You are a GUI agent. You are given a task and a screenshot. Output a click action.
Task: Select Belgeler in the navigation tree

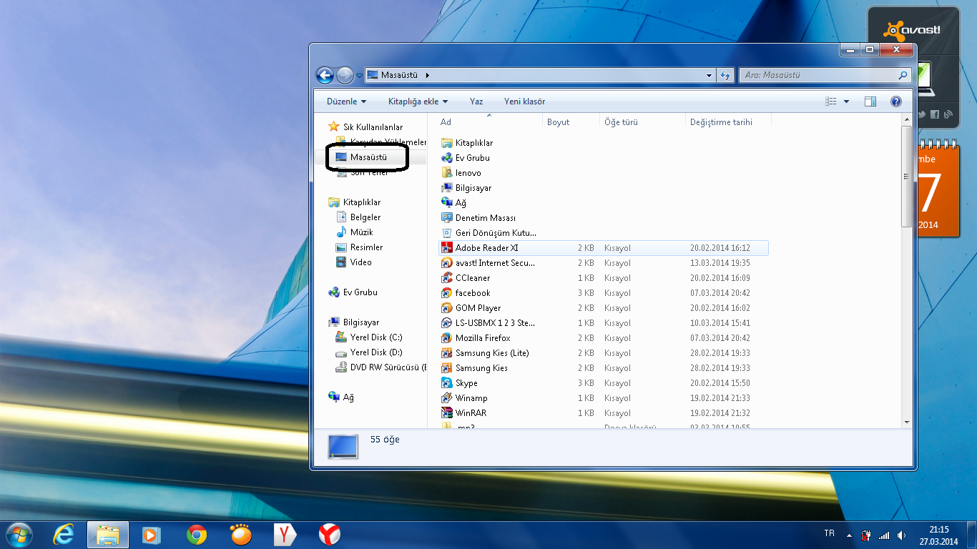[x=365, y=217]
